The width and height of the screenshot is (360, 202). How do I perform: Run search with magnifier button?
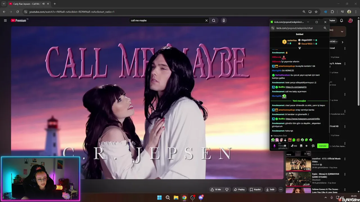tap(214, 20)
